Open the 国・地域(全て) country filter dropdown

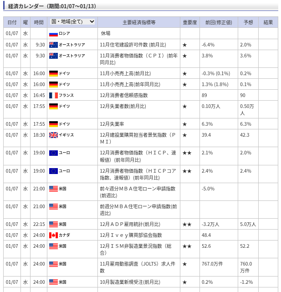[72, 22]
